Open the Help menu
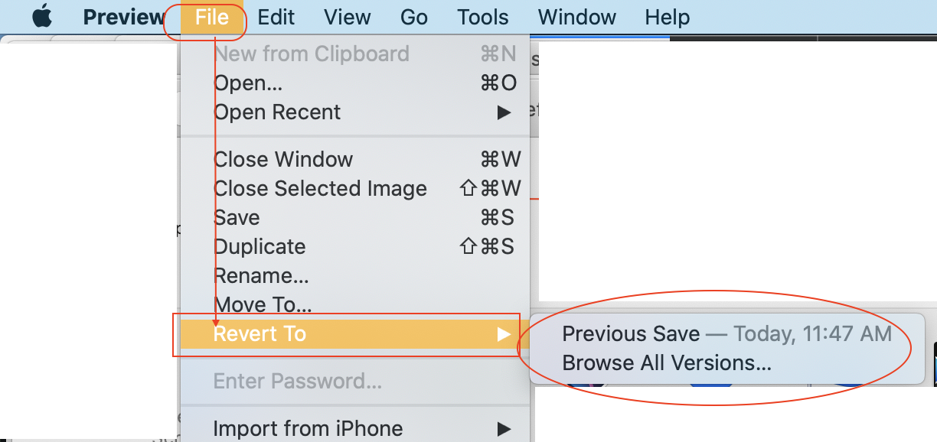The width and height of the screenshot is (937, 442). point(667,17)
